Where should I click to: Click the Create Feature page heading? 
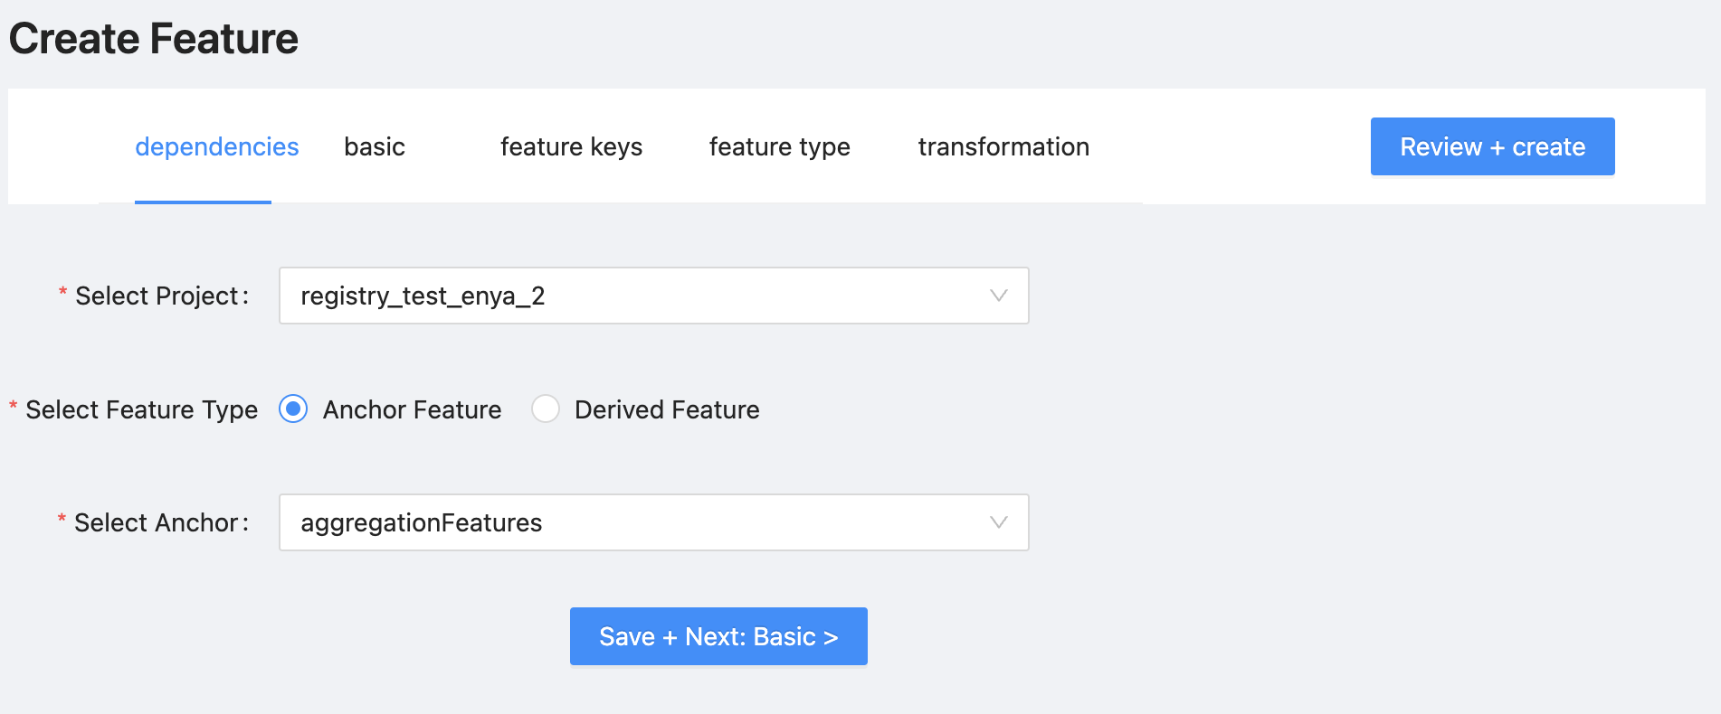[154, 39]
